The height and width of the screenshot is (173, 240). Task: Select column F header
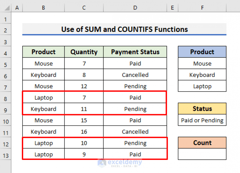pyautogui.click(x=202, y=8)
